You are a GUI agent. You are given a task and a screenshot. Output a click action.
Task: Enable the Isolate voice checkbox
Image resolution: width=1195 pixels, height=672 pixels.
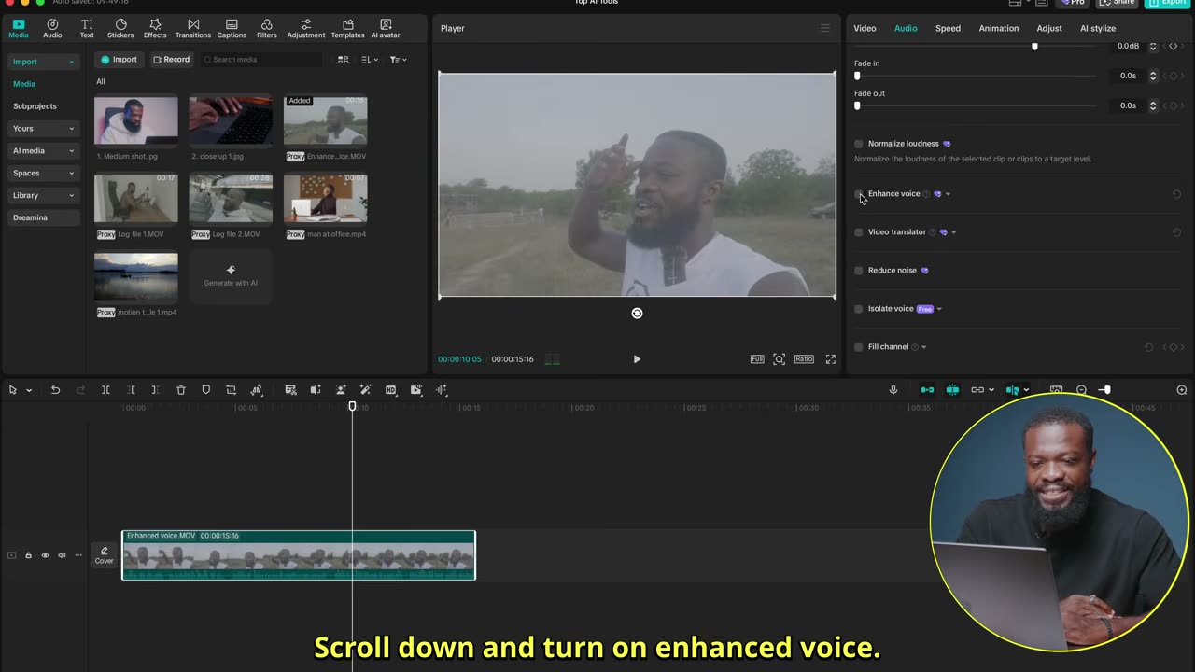pyautogui.click(x=859, y=309)
